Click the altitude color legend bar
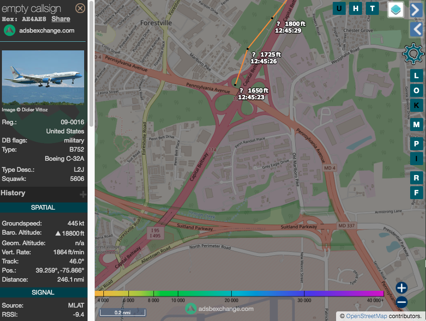This screenshot has height=321, width=426. point(239,294)
